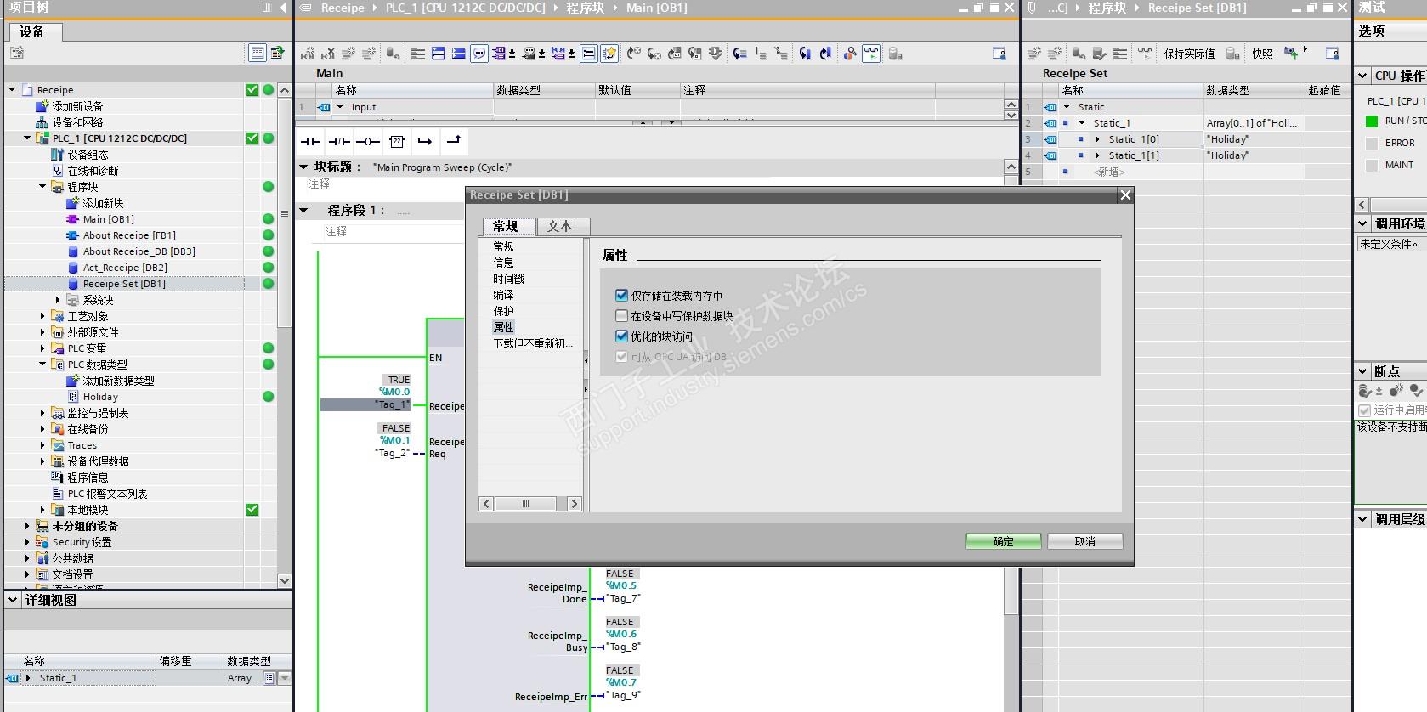Open 信息 in the dialog navigation list
This screenshot has height=712, width=1427.
click(x=504, y=263)
